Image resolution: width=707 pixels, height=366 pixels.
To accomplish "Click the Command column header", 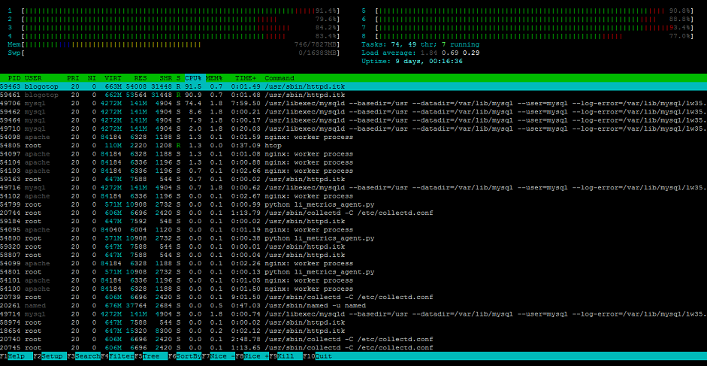I will tap(279, 78).
